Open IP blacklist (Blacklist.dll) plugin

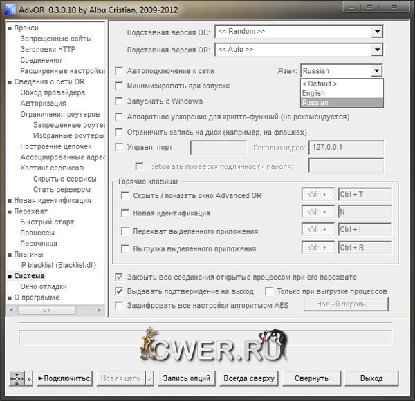click(x=58, y=265)
